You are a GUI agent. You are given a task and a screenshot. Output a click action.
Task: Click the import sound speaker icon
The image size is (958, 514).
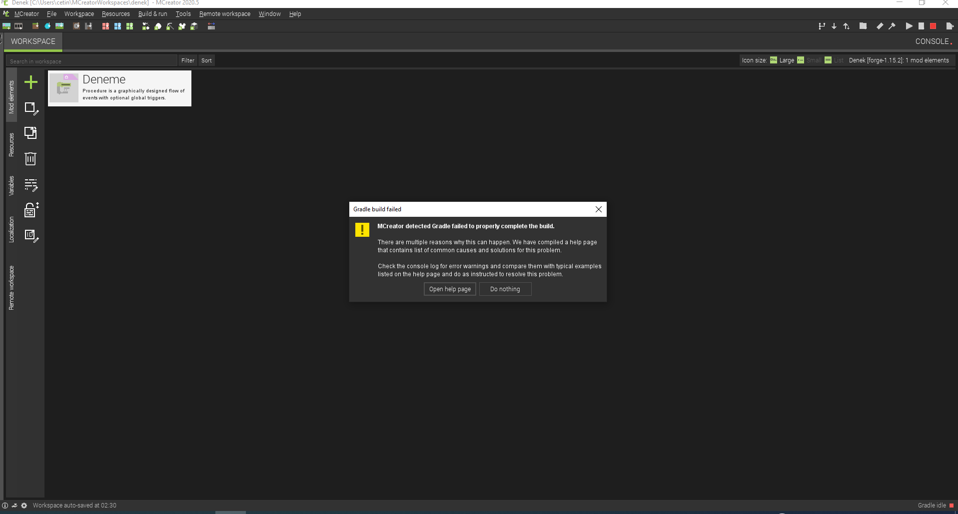[x=76, y=26]
